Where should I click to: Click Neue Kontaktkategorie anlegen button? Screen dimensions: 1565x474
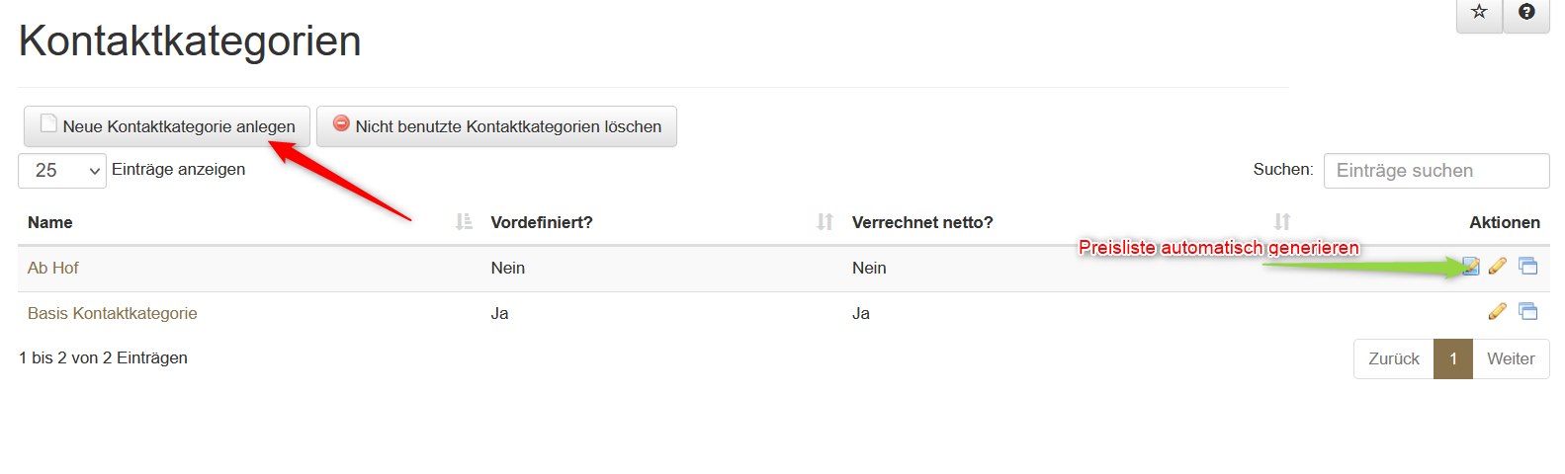tap(167, 126)
